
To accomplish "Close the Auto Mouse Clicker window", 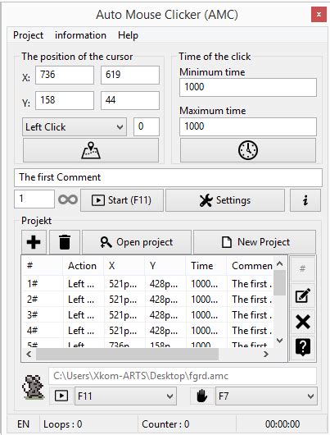I will click(x=319, y=15).
